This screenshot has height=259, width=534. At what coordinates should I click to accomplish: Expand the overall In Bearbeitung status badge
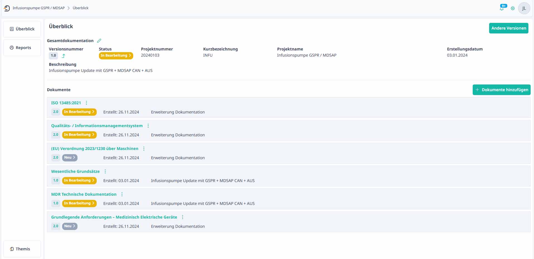[x=116, y=55]
